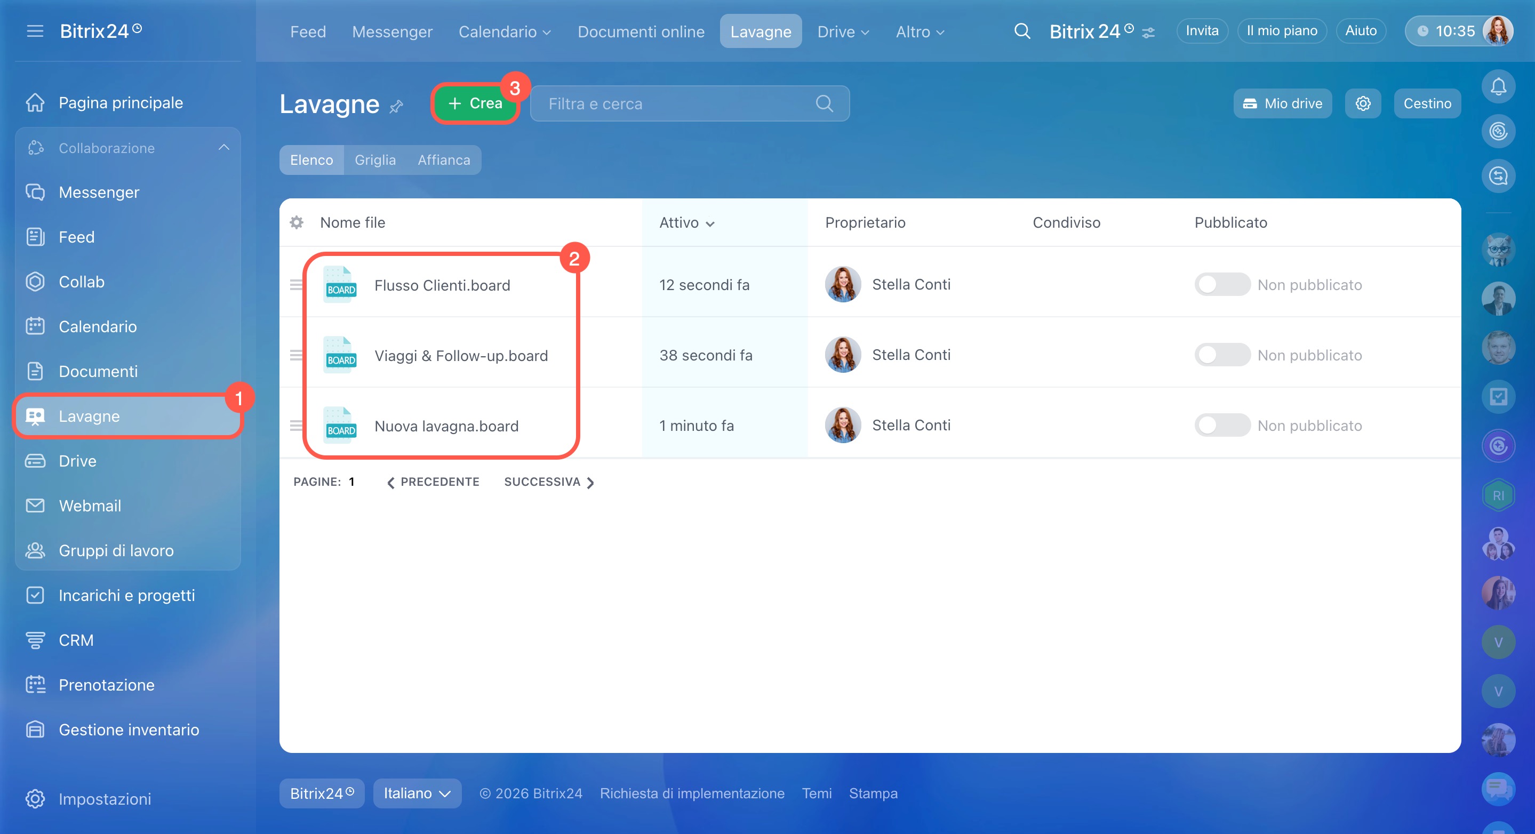
Task: Open the search magnifier in top bar
Action: point(1021,31)
